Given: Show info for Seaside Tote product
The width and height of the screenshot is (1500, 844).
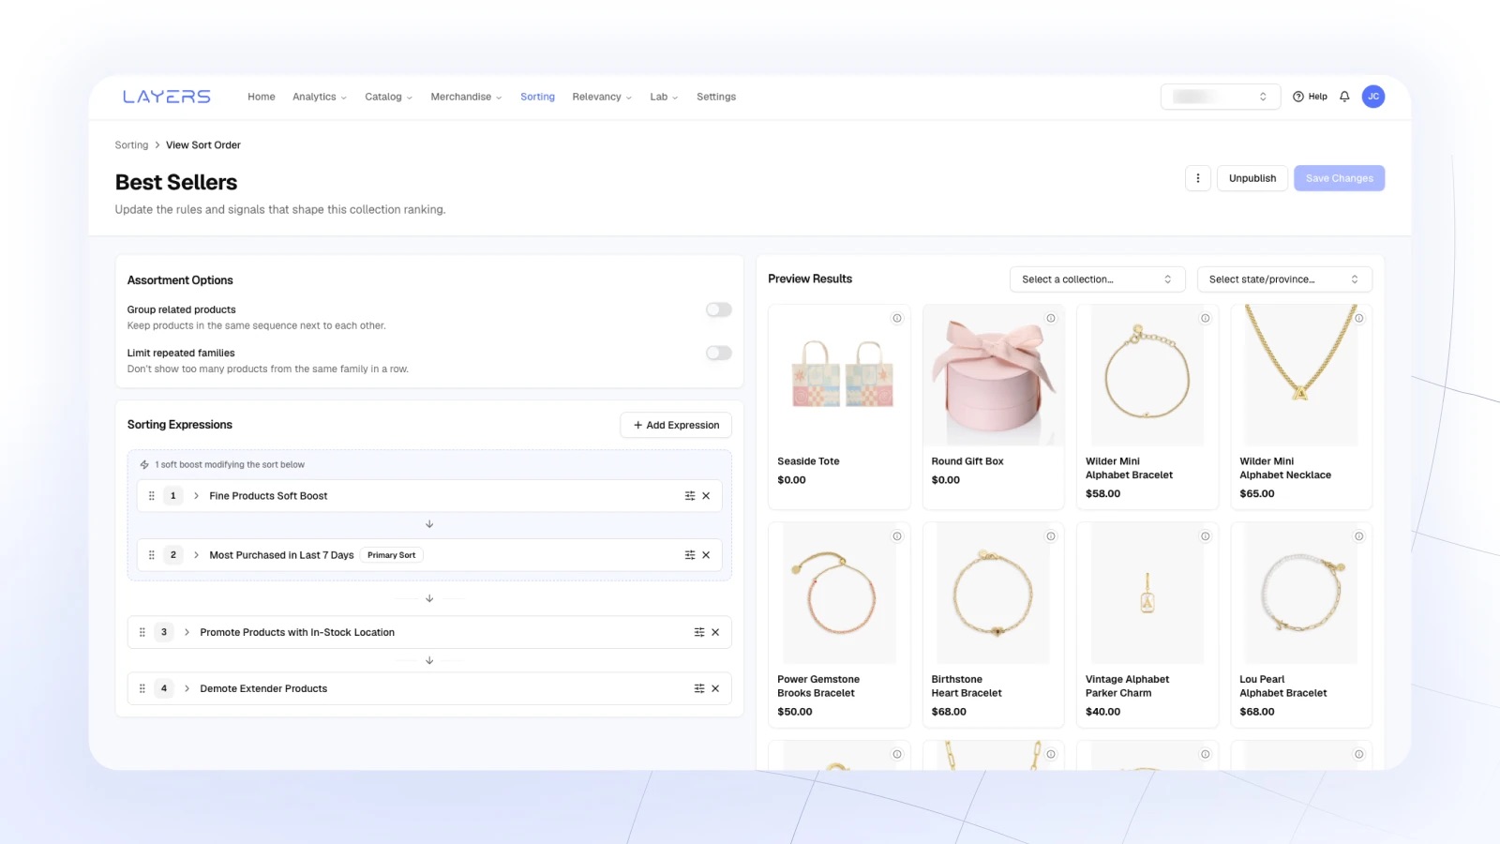Looking at the screenshot, I should [x=897, y=318].
